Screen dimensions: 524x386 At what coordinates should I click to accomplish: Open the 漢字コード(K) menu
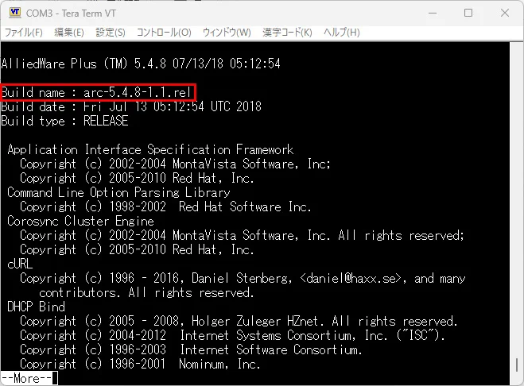[287, 33]
